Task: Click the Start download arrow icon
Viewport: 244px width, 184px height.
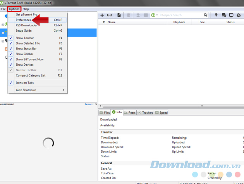Action: pyautogui.click(x=138, y=15)
